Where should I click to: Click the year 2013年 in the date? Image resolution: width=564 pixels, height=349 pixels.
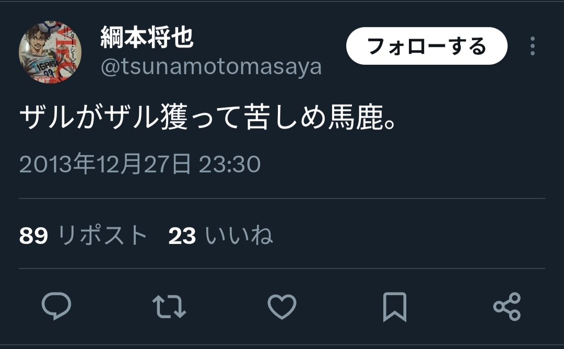click(57, 164)
